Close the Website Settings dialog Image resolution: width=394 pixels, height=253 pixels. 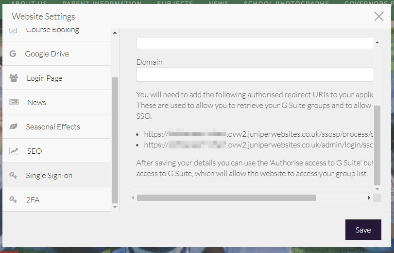pos(379,17)
